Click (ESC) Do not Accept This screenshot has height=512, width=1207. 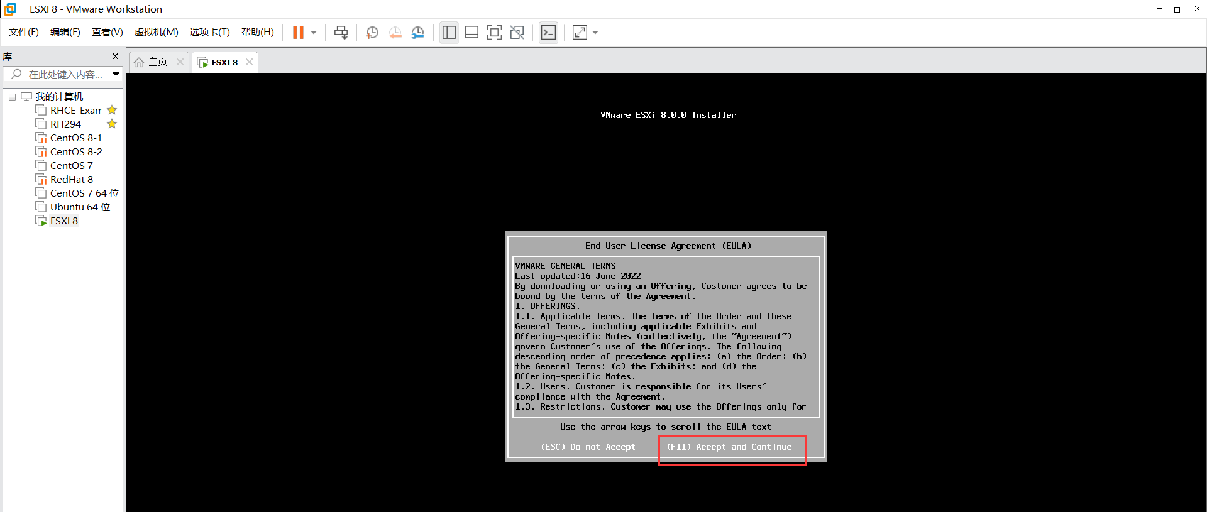pos(588,447)
